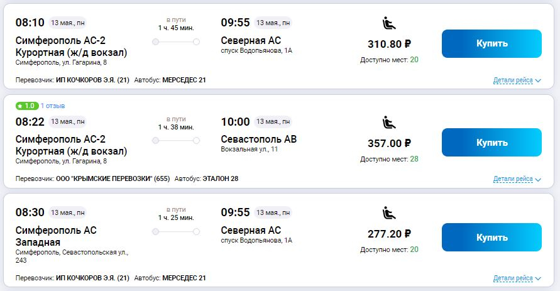The width and height of the screenshot is (560, 291).
Task: Click route line of 1 ч. 38 мин. trip
Action: coord(176,140)
